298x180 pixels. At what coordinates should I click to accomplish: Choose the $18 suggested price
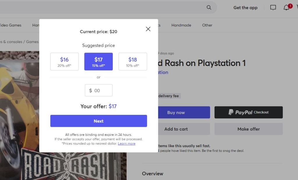point(133,61)
